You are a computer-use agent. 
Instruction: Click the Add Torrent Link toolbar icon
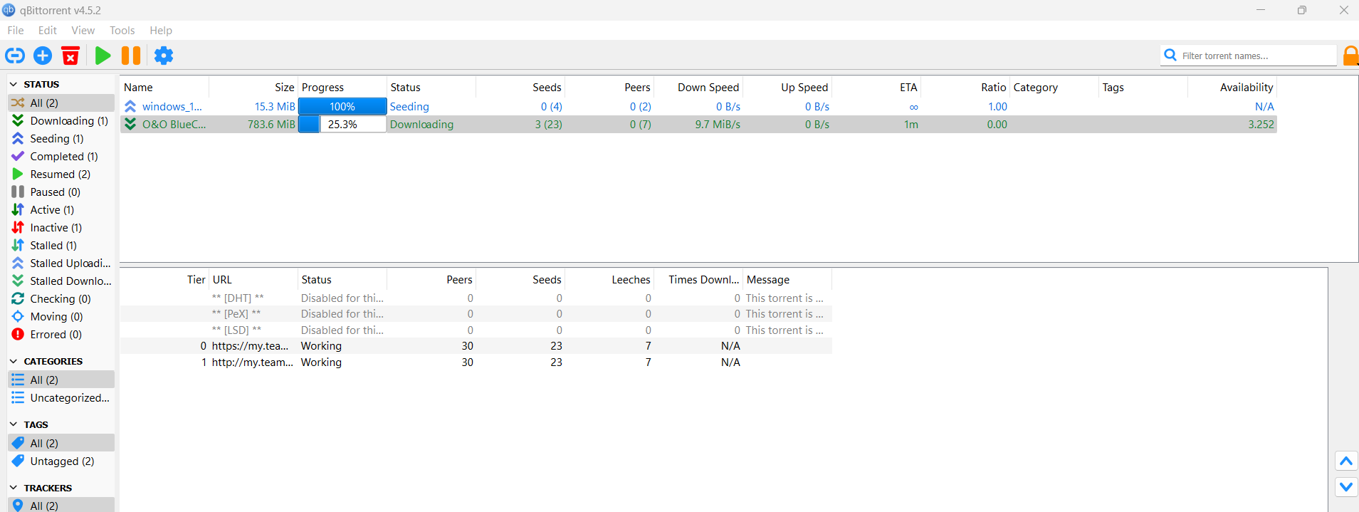(x=15, y=56)
